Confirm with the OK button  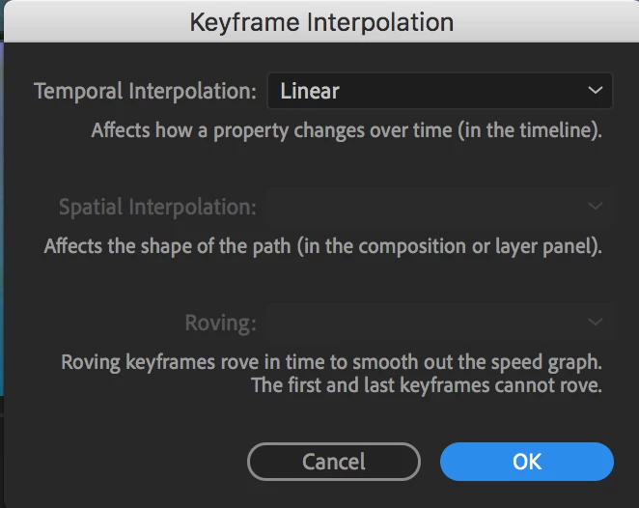tap(526, 462)
